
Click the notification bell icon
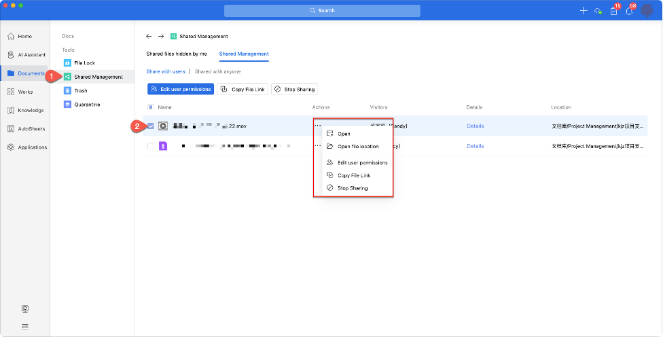click(x=629, y=11)
